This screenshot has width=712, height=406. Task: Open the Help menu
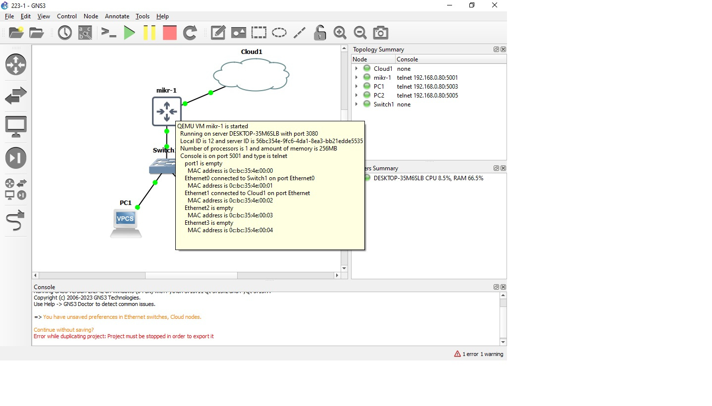[x=162, y=16]
